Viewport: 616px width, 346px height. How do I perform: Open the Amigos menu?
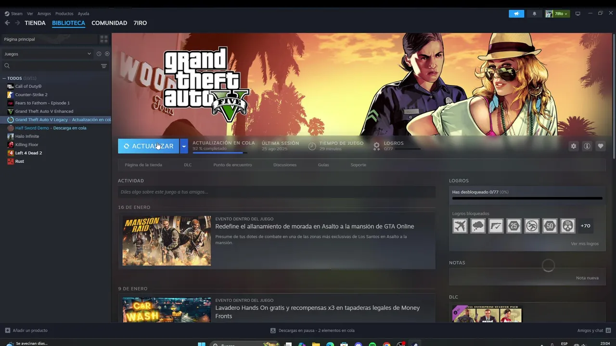click(x=44, y=13)
